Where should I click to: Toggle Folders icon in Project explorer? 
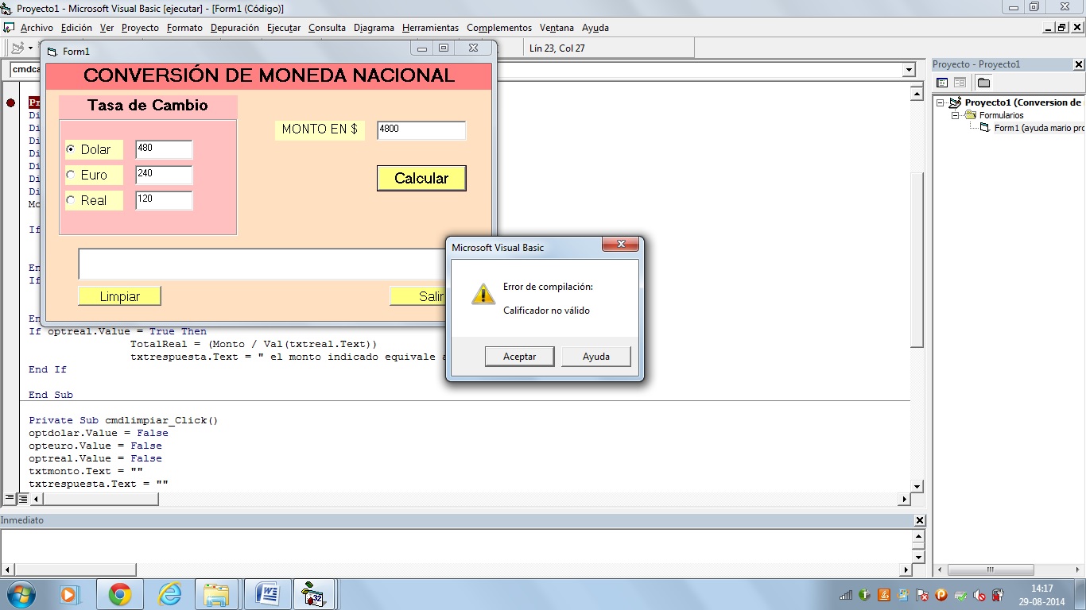pos(983,83)
